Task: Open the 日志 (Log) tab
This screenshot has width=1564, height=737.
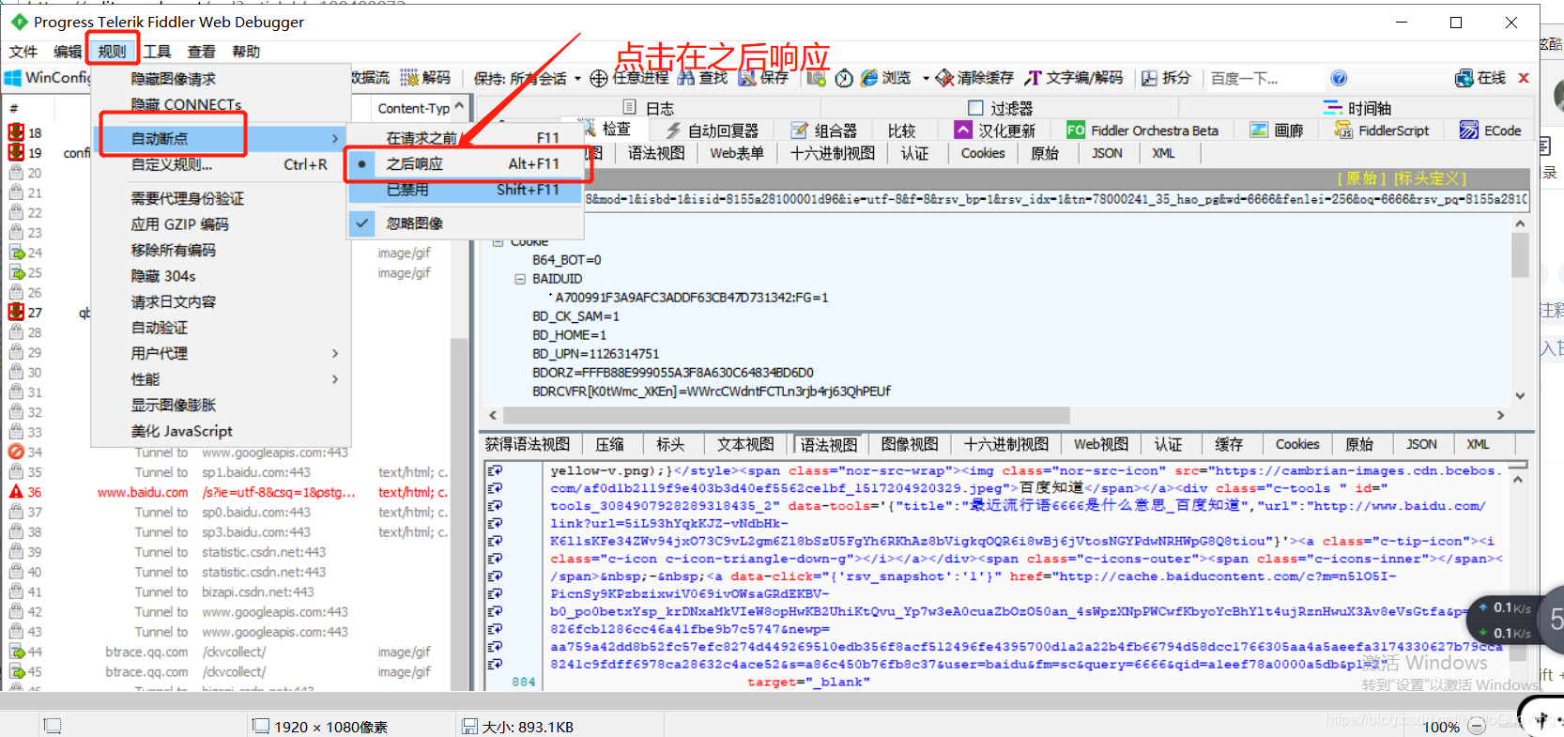Action: coord(649,108)
